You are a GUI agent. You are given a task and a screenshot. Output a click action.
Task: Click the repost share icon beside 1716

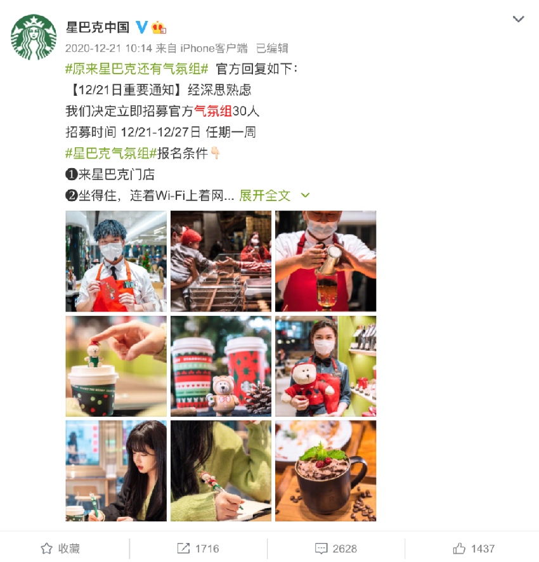point(183,548)
